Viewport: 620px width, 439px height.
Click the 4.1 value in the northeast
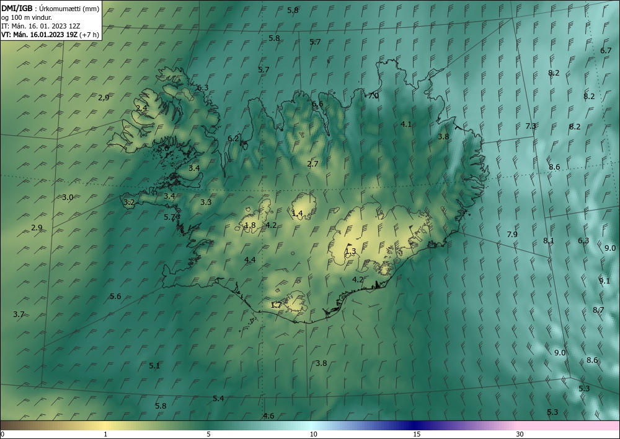(406, 124)
